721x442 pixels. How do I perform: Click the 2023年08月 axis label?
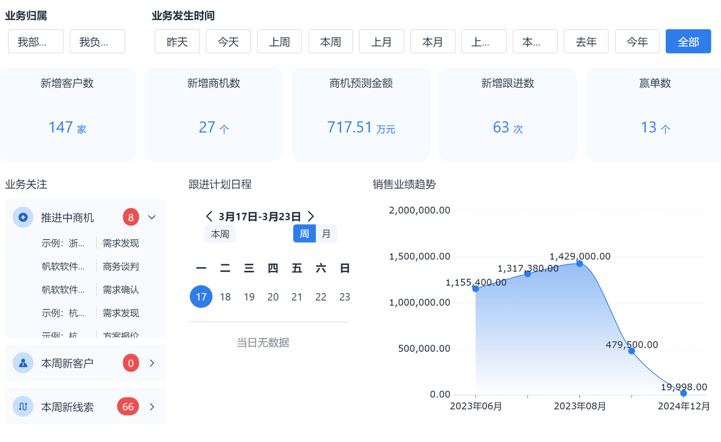[x=579, y=407]
